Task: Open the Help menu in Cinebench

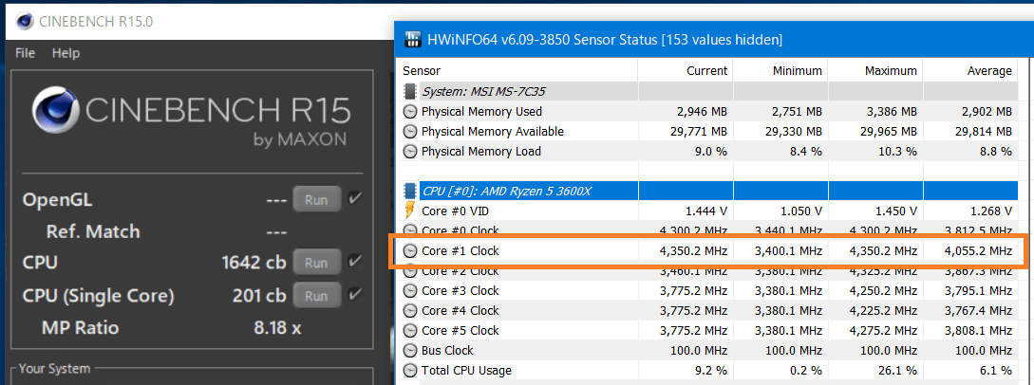Action: pyautogui.click(x=66, y=53)
